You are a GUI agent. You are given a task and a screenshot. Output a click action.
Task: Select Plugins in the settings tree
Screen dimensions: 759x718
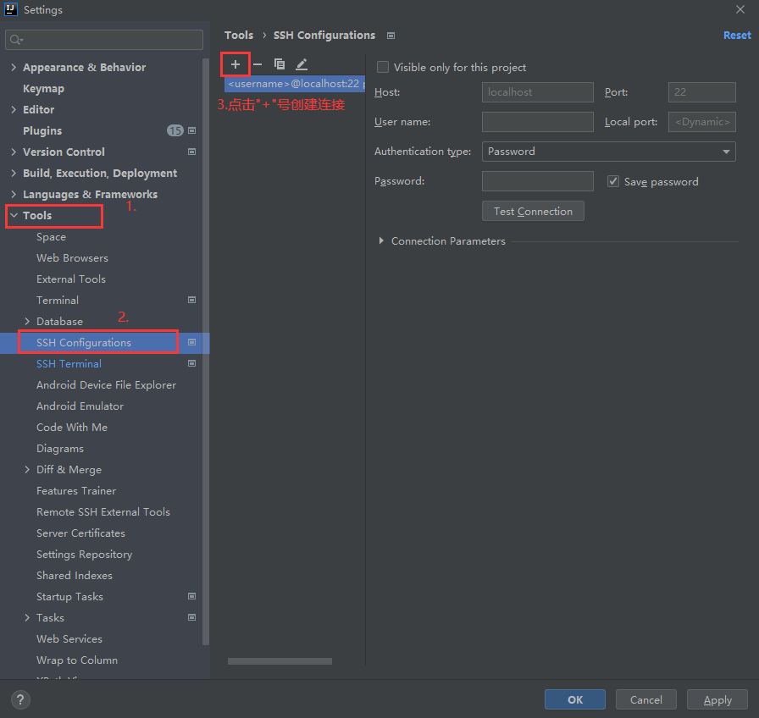[x=42, y=130]
